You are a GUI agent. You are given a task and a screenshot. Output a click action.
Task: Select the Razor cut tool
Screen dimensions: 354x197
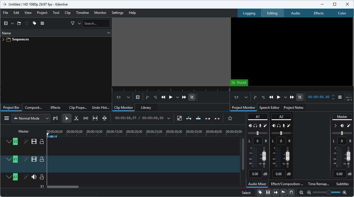76,118
